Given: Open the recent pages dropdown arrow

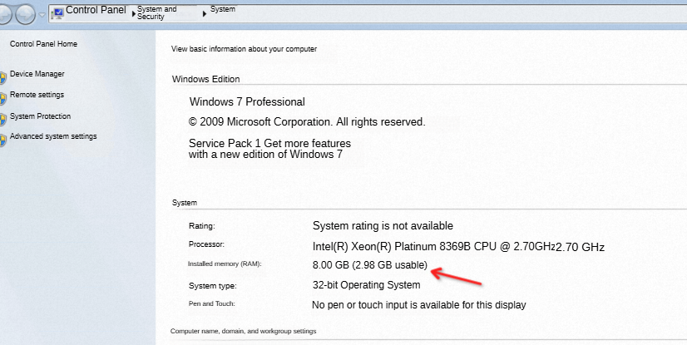Looking at the screenshot, I should [x=42, y=15].
